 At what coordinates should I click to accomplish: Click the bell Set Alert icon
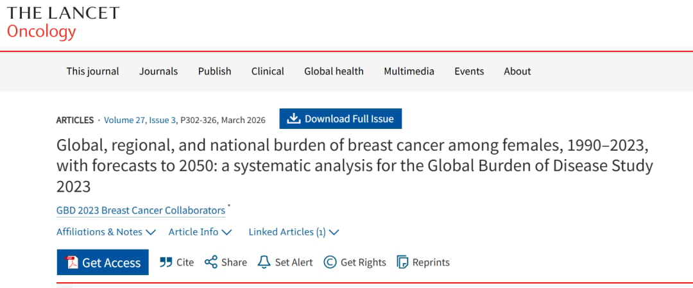[264, 262]
